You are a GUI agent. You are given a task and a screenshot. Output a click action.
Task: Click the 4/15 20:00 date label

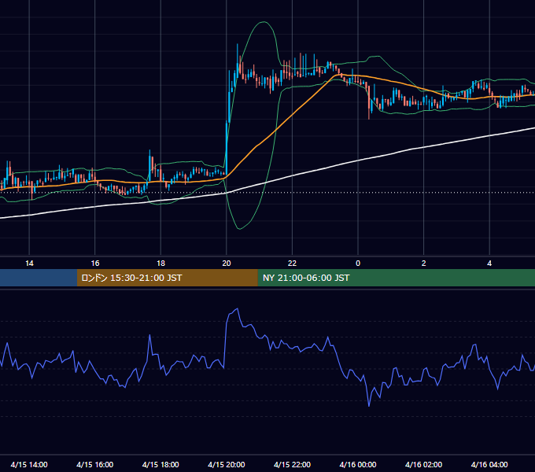click(227, 464)
